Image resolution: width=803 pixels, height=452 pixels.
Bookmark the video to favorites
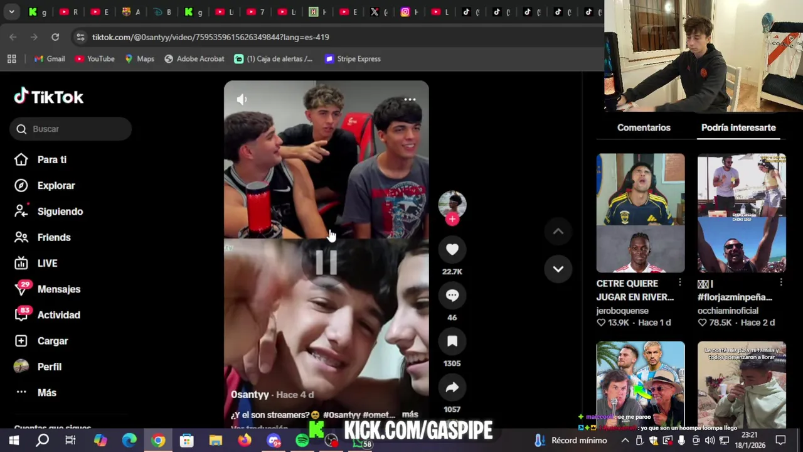tap(452, 341)
